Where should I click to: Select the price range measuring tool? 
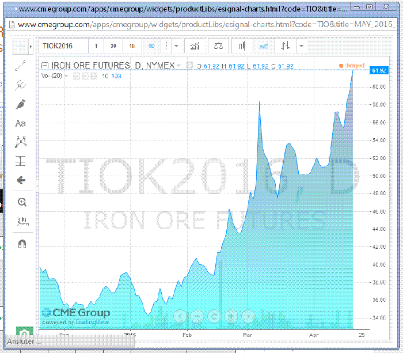click(21, 161)
